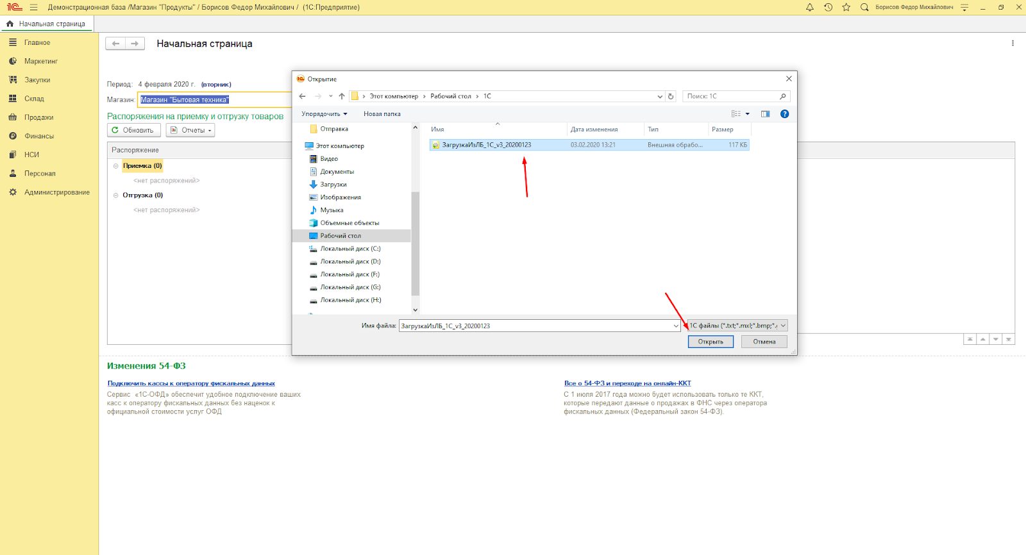Open Упорядочить dropdown in dialog

tap(324, 114)
